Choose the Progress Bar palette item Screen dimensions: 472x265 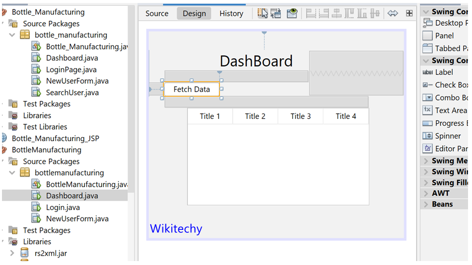[x=449, y=123]
